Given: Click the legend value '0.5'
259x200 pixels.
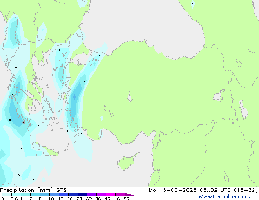Looking at the screenshot, I should [14, 198].
